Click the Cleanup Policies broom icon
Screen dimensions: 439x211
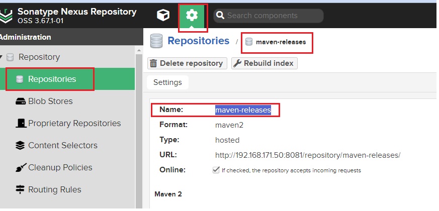pos(20,168)
